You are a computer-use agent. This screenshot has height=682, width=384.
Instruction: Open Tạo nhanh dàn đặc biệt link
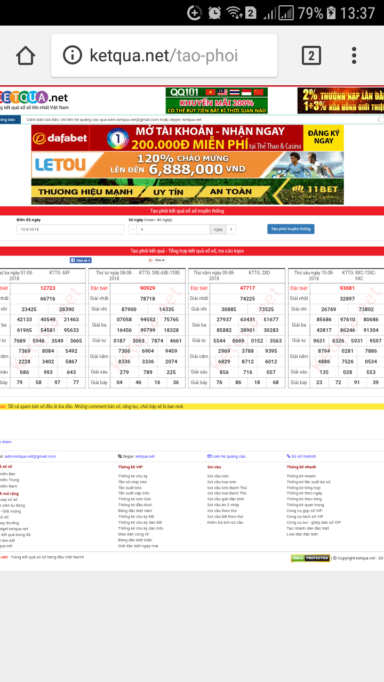pyautogui.click(x=308, y=529)
